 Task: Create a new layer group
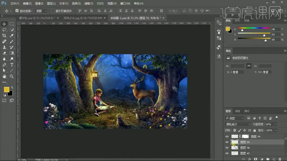(268, 159)
